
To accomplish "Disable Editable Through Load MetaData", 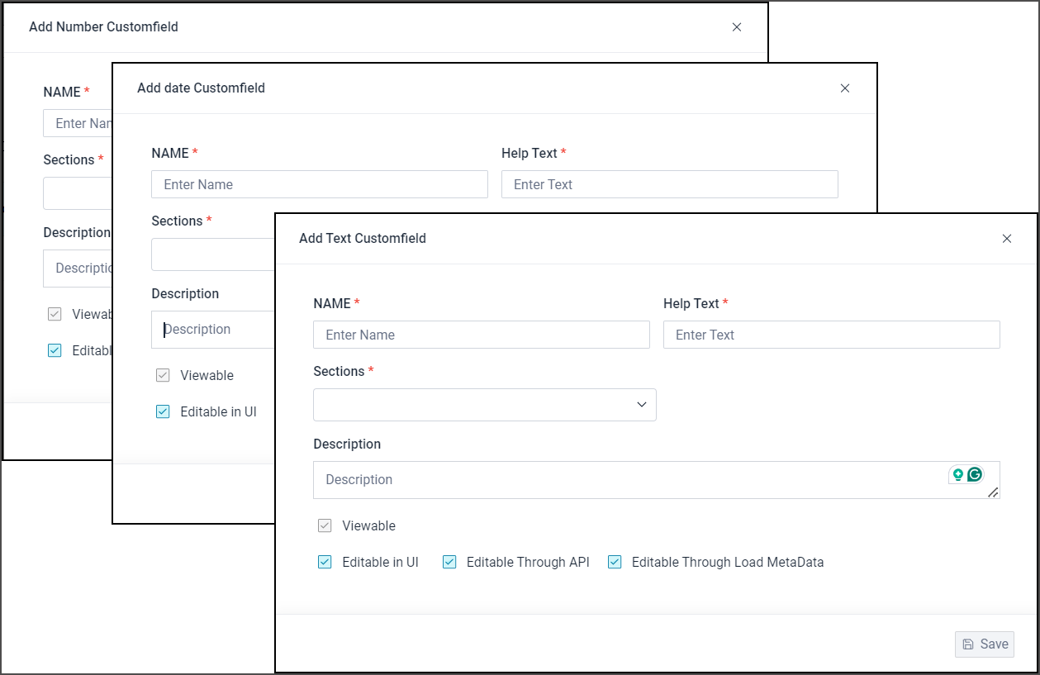I will tap(615, 563).
